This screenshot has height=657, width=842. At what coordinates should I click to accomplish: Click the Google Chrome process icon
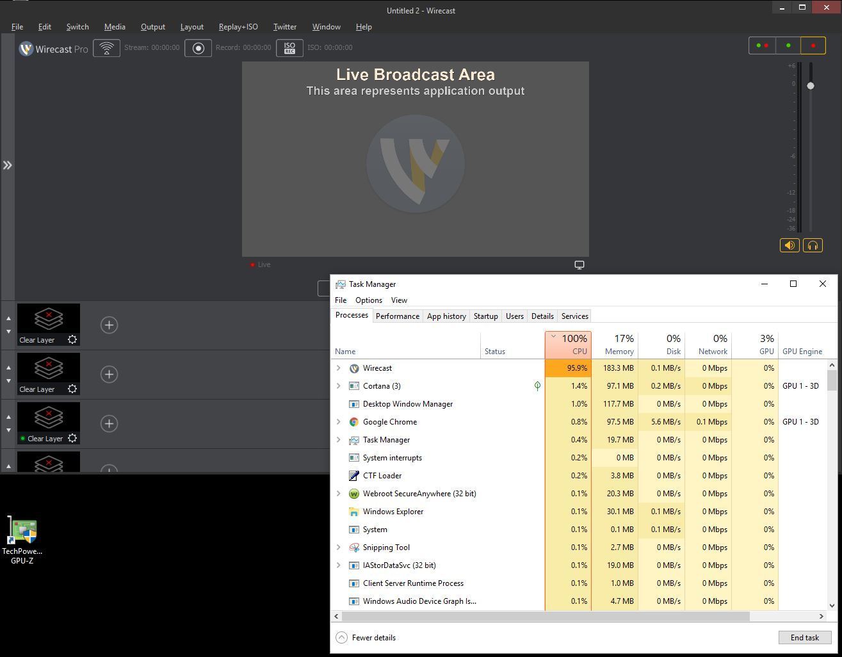354,422
